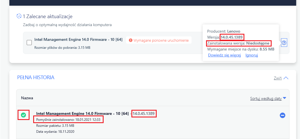
Task: Click the 'Nazwa' column header
Action: click(x=27, y=98)
